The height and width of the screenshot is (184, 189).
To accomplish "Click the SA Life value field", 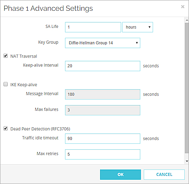I will coord(93,27).
